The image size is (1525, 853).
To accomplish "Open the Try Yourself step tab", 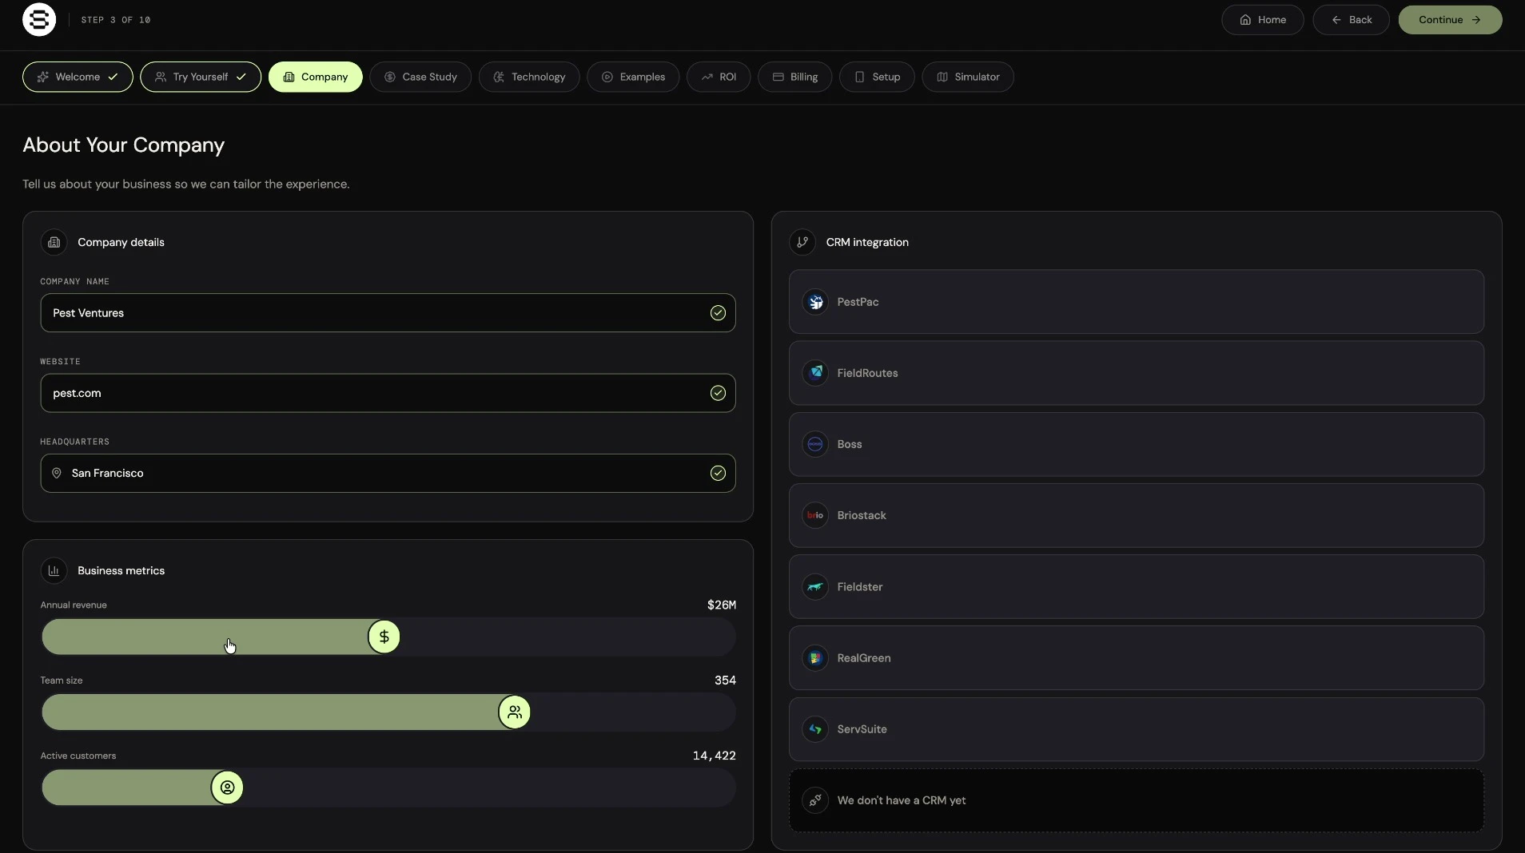I will point(201,77).
